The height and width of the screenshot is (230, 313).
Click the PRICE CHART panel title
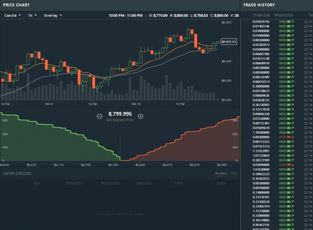point(17,5)
